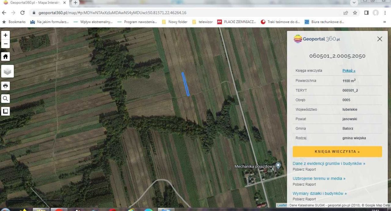Screen dimensions: 391x211
Task: Select the area measurement tool
Action: [5, 111]
